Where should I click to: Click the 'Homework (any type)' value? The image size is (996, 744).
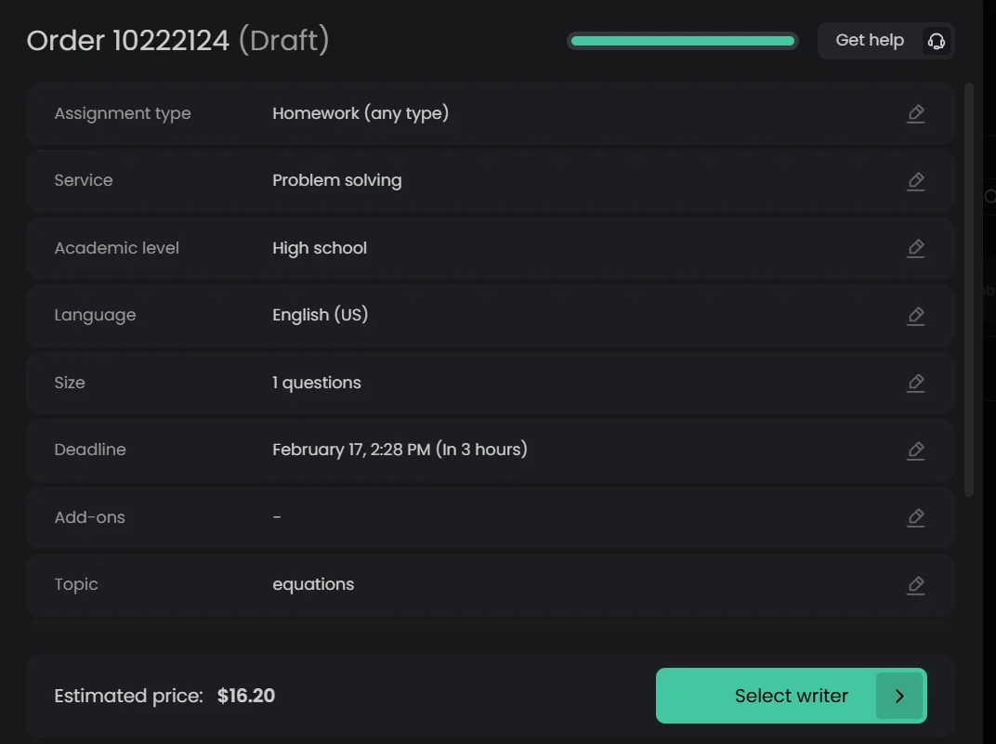point(360,113)
